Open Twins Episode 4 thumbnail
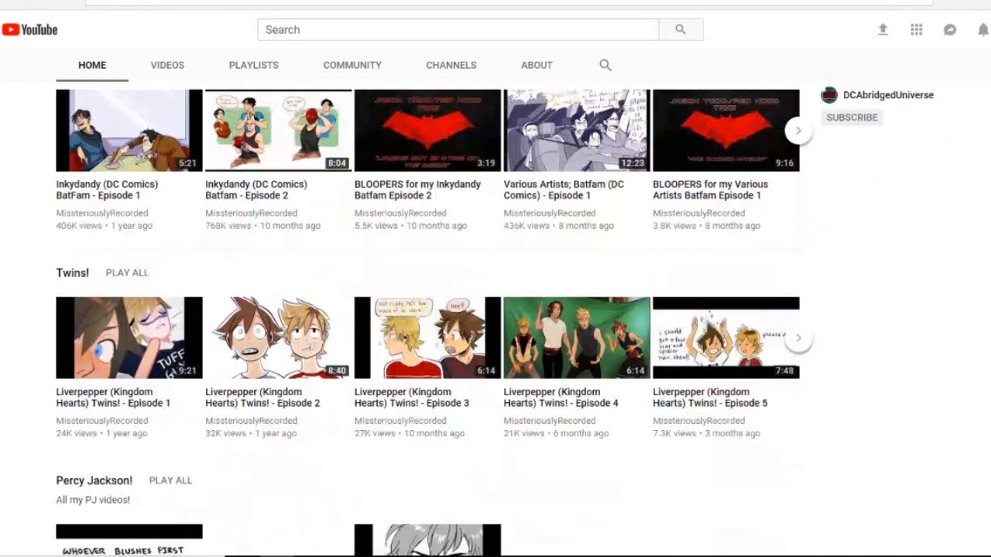 (577, 338)
